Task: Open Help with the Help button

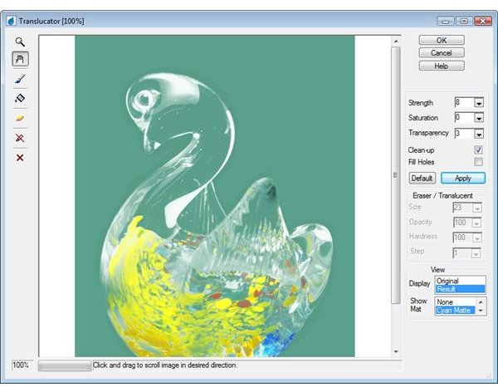Action: pos(442,66)
